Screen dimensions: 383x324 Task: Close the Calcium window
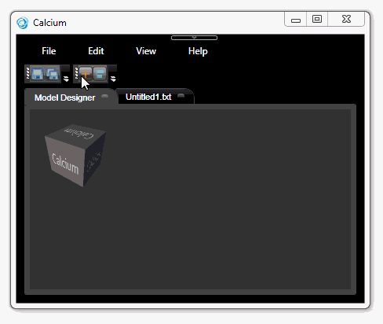tap(346, 19)
